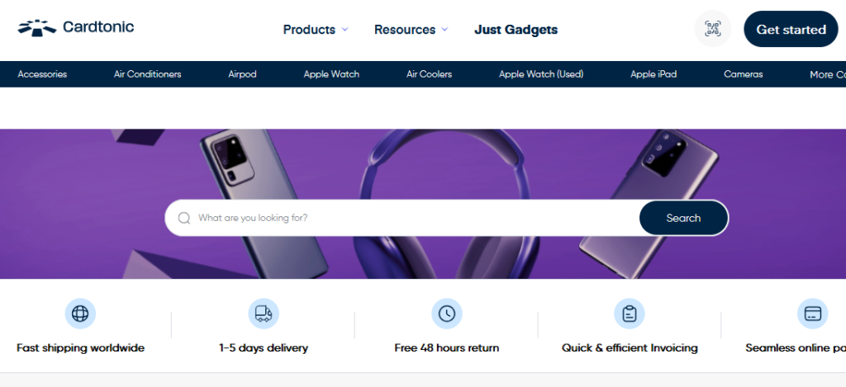This screenshot has width=846, height=387.
Task: Click the magnifier icon in search bar
Action: tap(184, 219)
